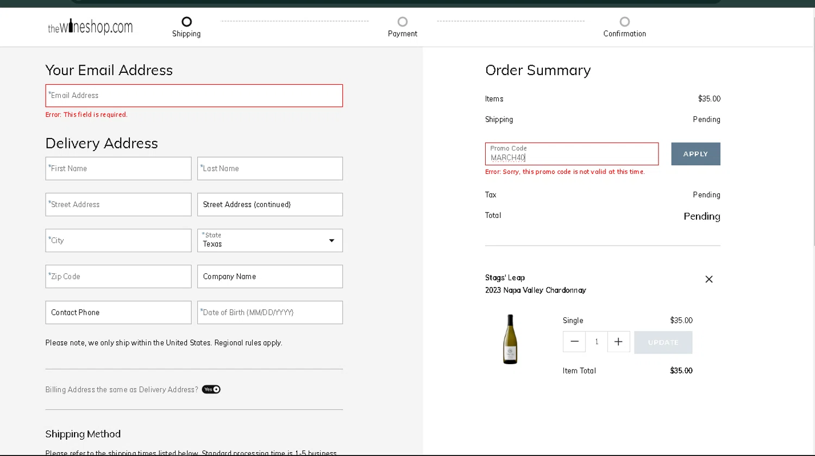Remove Stags' Leap item with X icon
Screen dimensions: 815x456
click(x=709, y=279)
